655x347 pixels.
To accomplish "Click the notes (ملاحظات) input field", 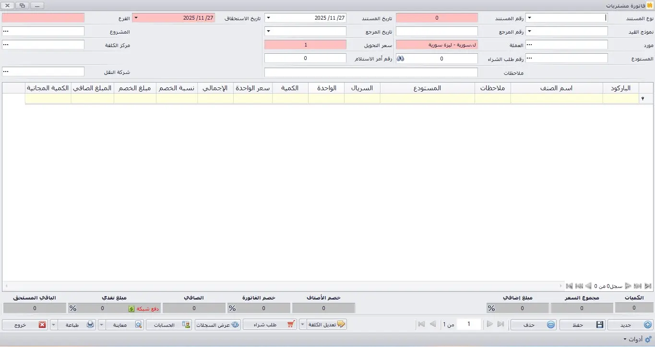I will 371,72.
